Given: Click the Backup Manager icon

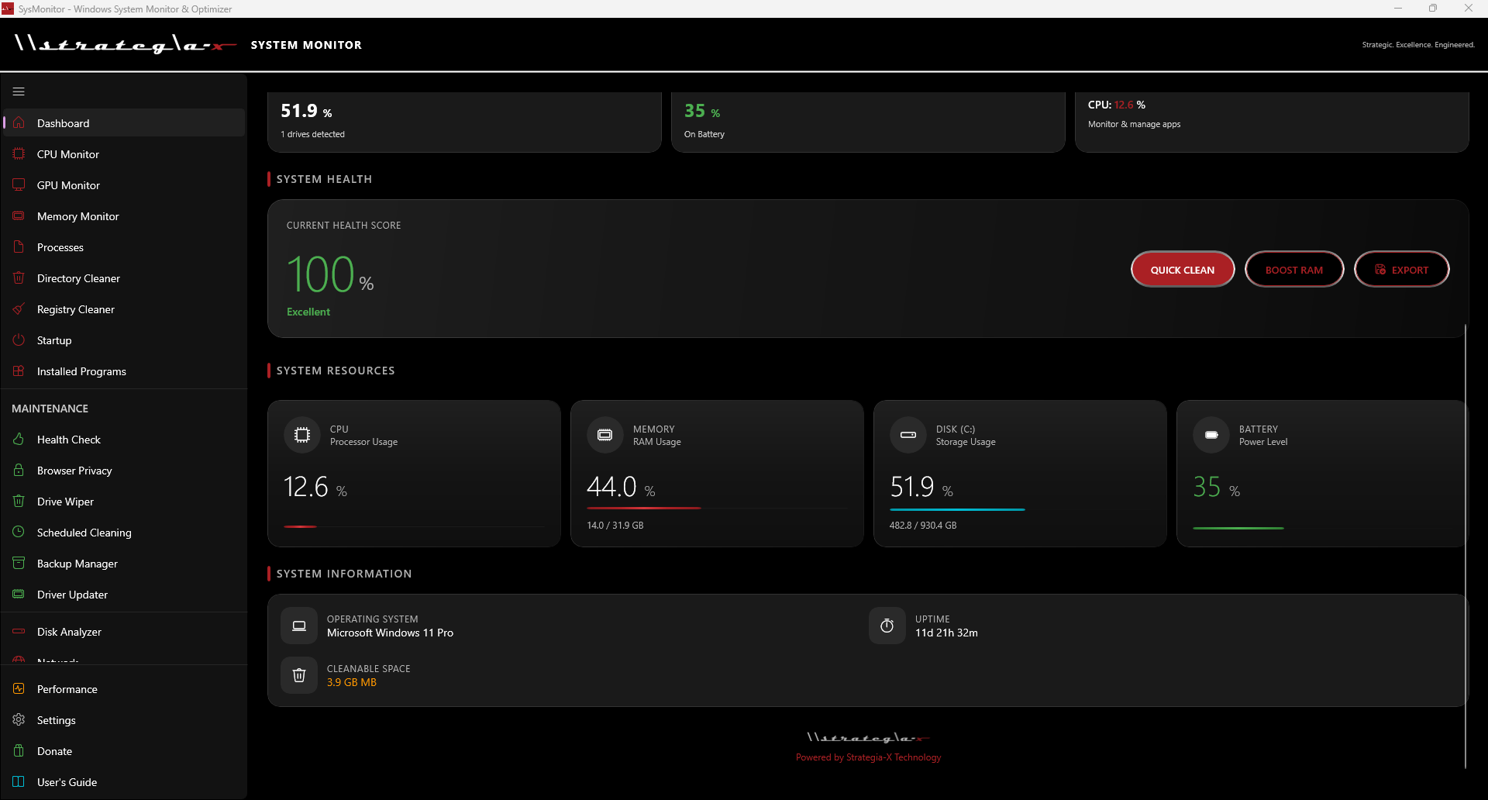Looking at the screenshot, I should pos(19,563).
